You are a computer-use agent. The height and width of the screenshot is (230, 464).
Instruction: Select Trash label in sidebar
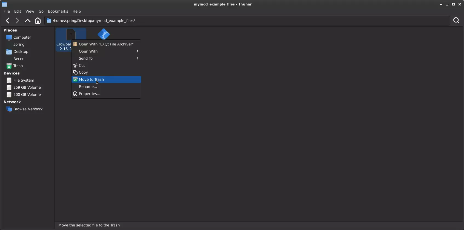(x=18, y=66)
